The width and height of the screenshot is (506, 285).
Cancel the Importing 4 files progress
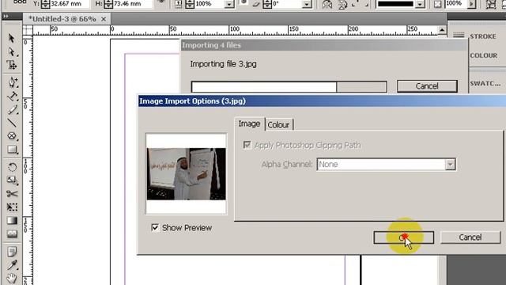pos(427,86)
